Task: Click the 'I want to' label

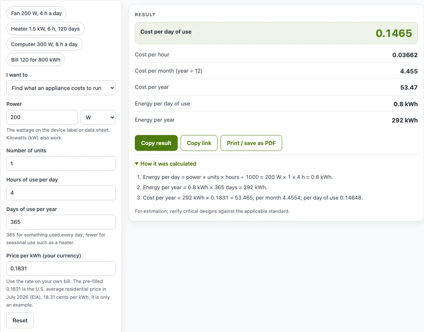Action: pos(17,75)
